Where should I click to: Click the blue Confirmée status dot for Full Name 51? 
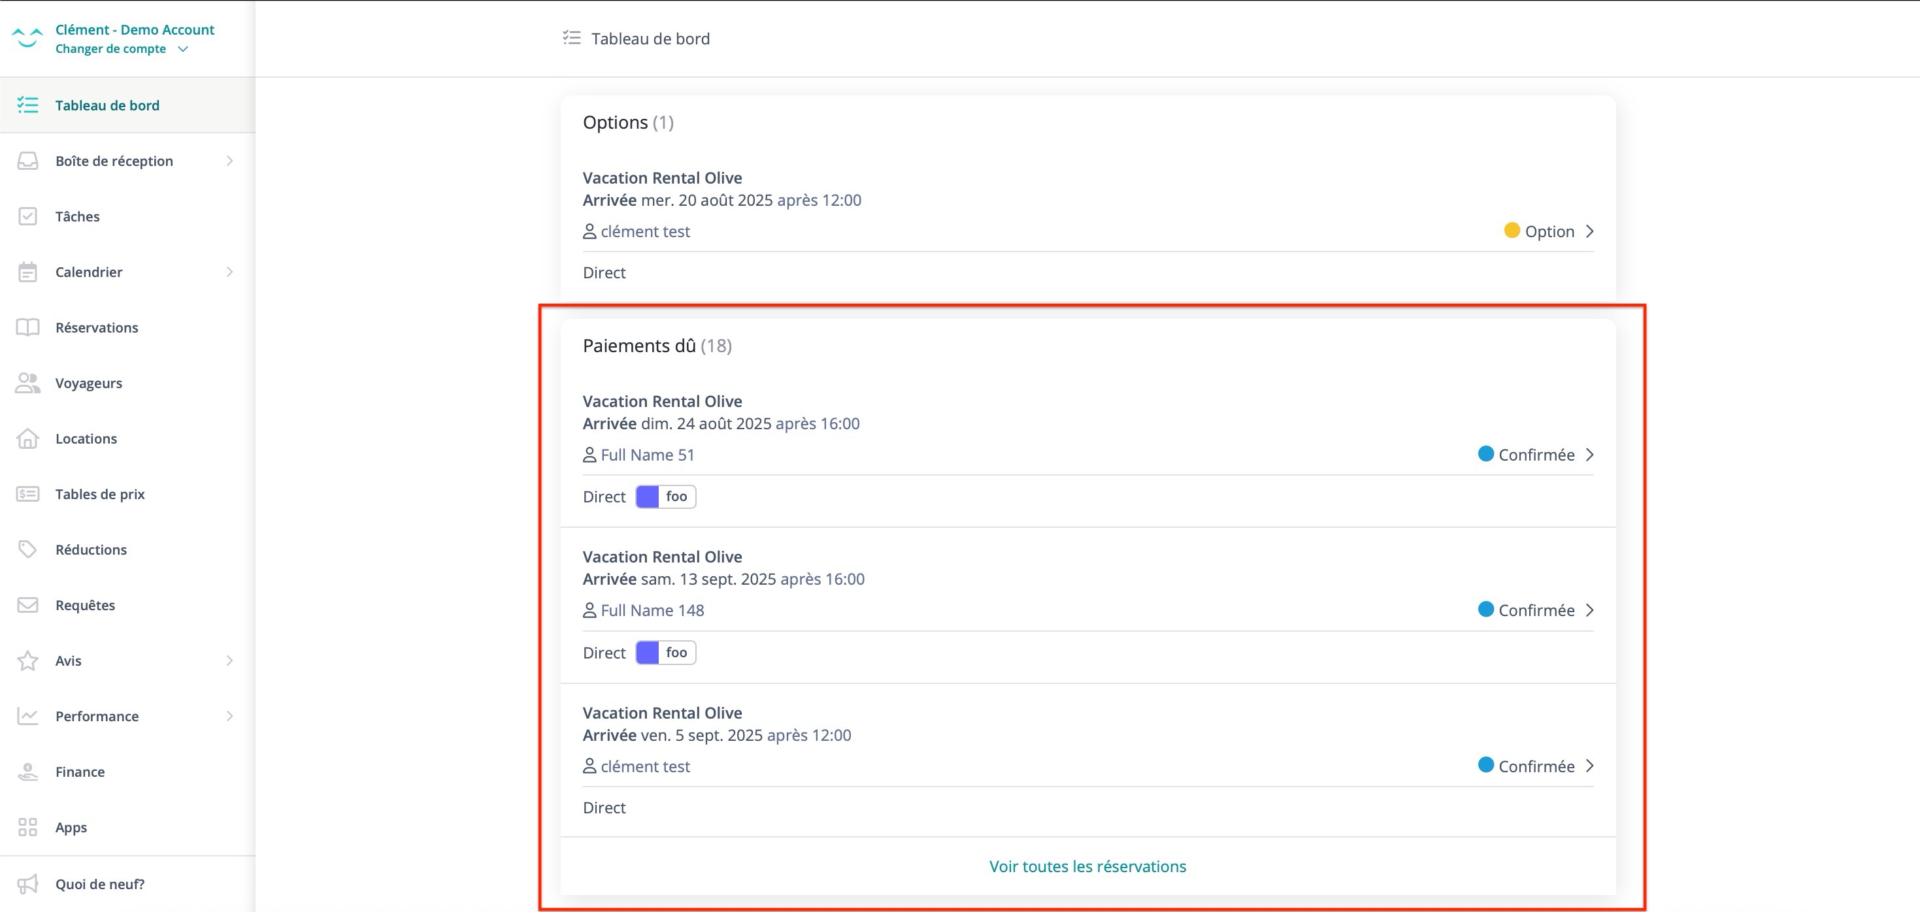pos(1487,454)
